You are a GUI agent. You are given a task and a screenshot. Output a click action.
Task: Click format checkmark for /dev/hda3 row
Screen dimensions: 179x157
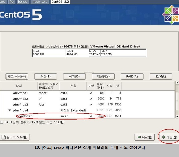click(91, 104)
